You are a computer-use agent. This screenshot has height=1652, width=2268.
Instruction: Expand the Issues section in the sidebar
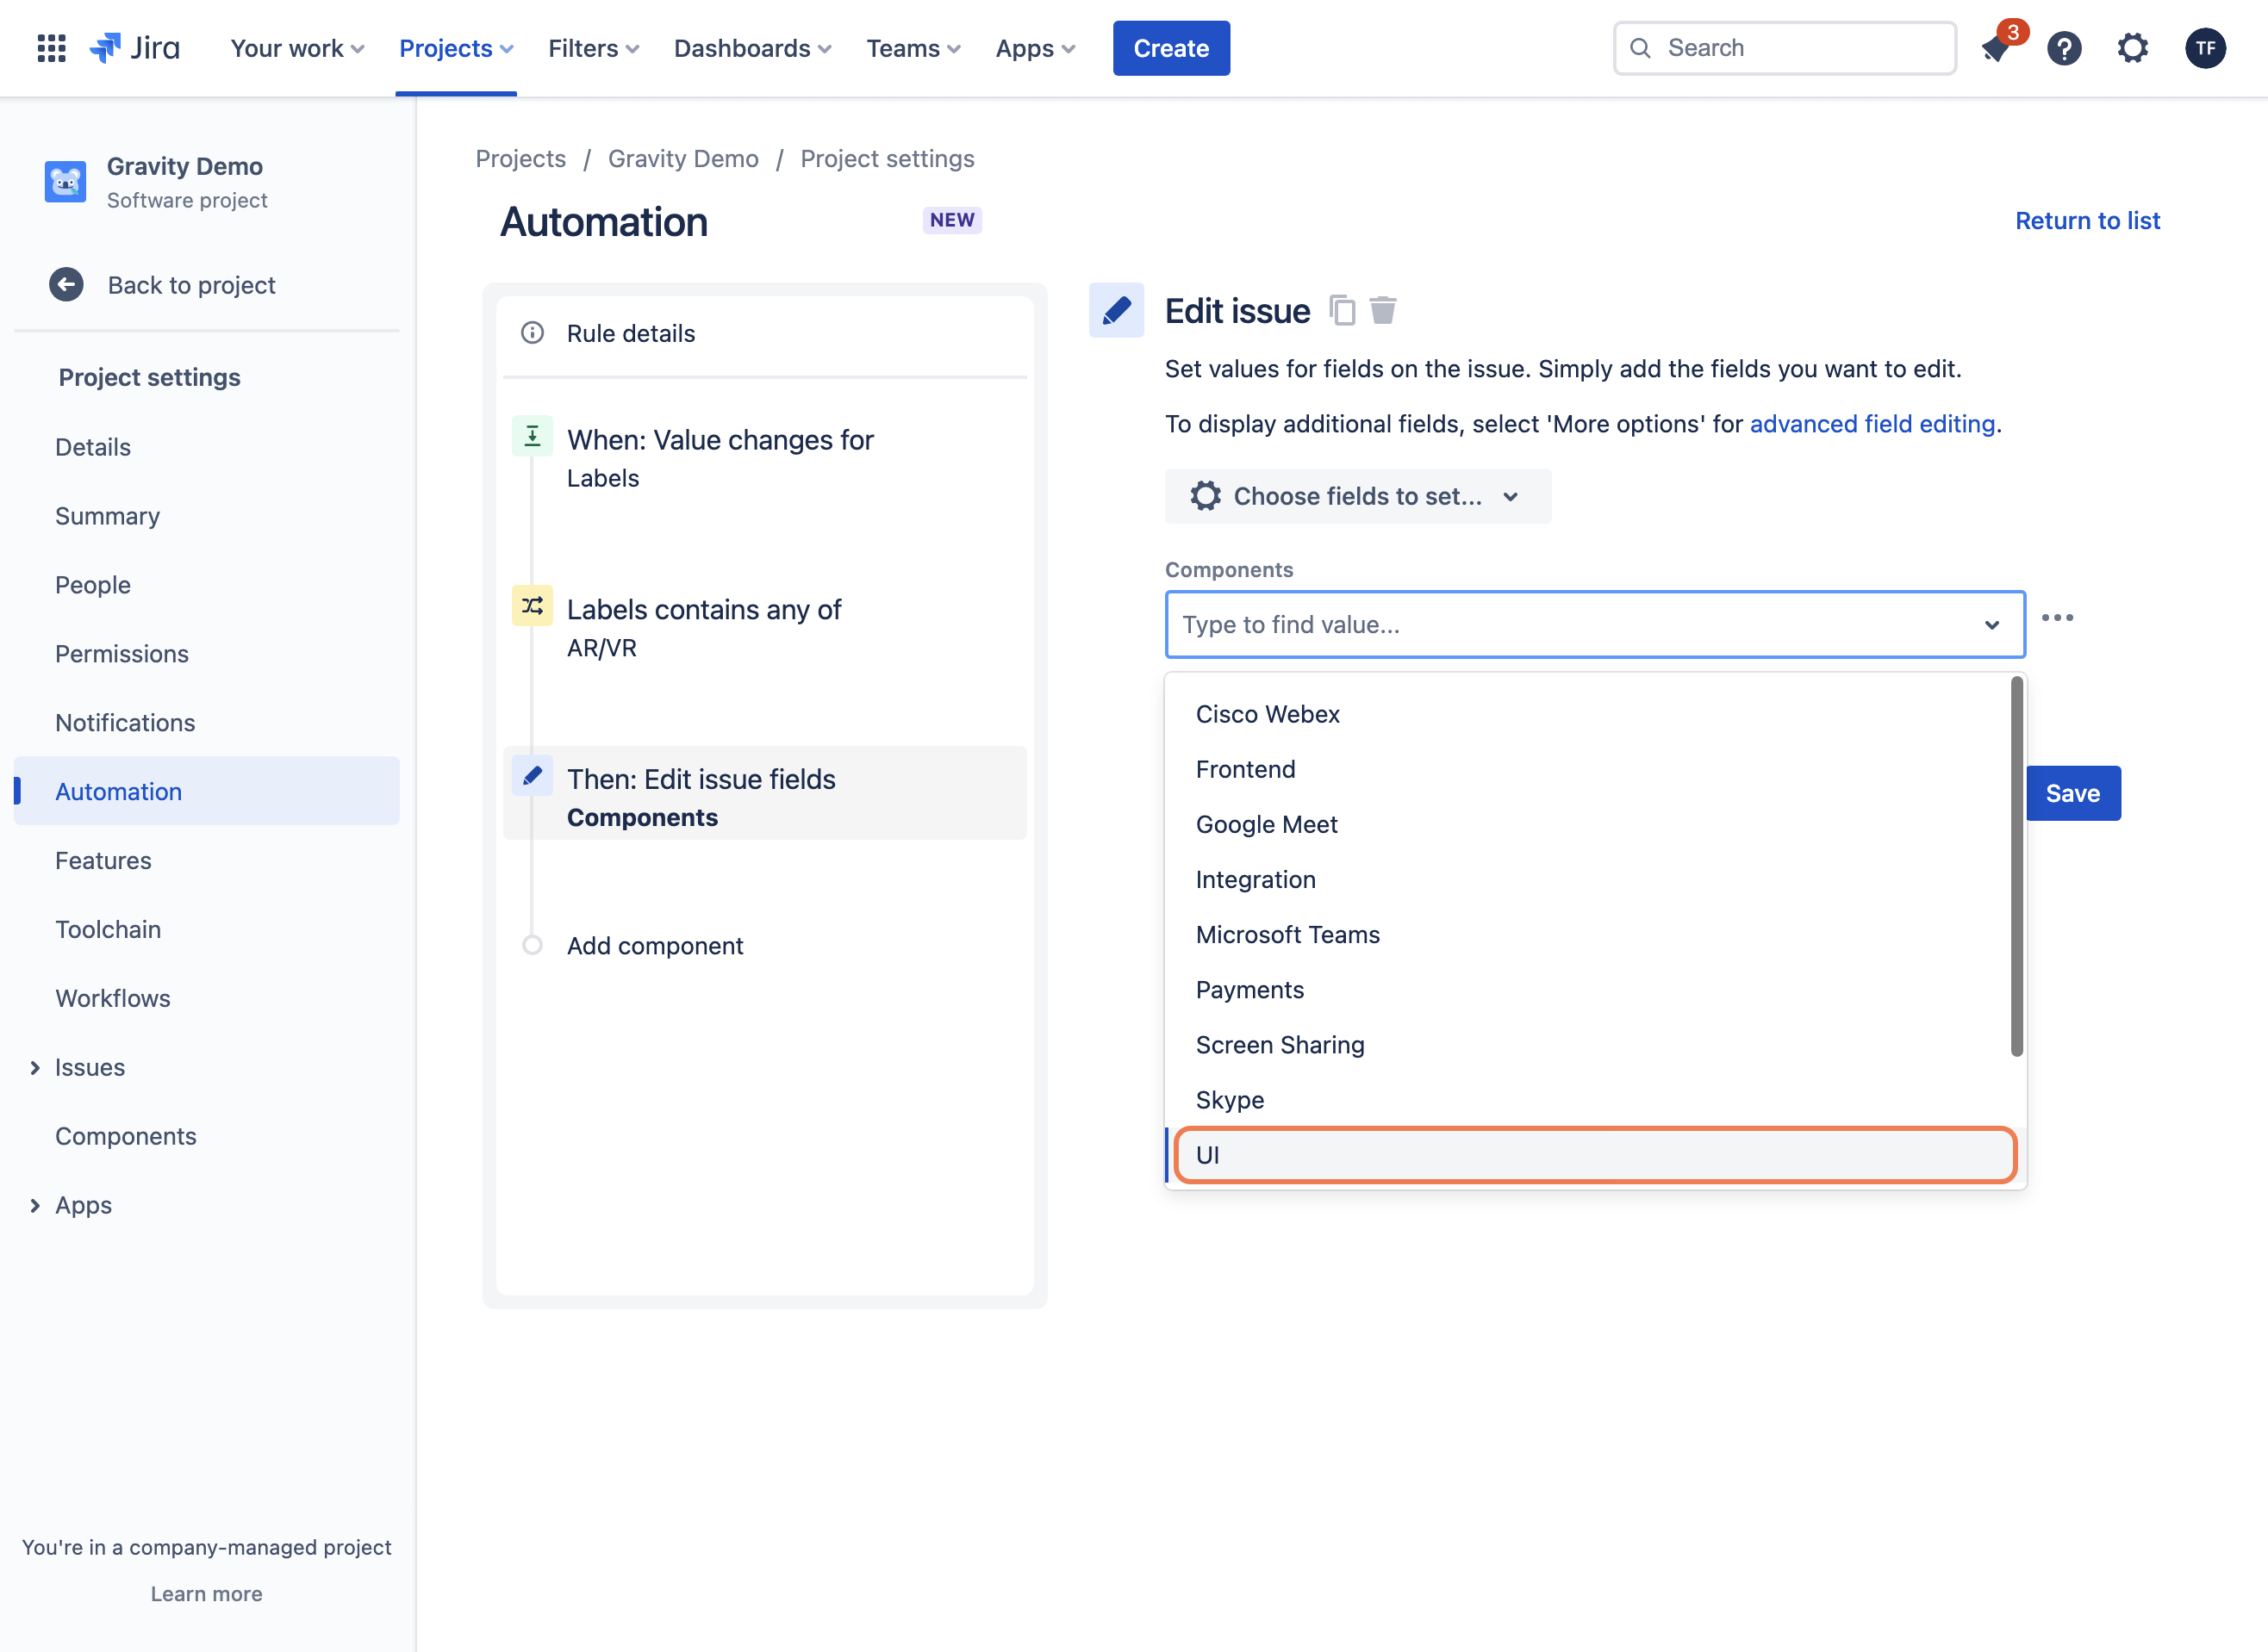pos(35,1068)
